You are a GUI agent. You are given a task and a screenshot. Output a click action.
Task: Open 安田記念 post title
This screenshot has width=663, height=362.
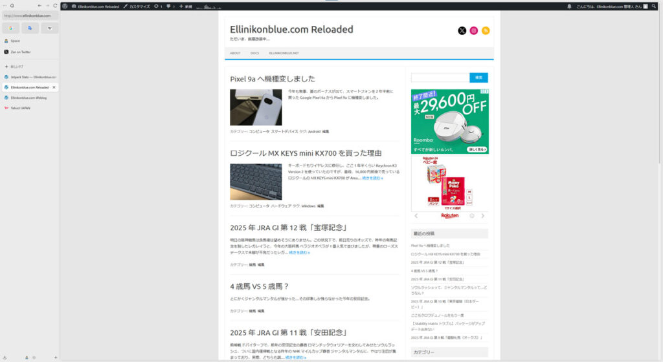pos(288,333)
